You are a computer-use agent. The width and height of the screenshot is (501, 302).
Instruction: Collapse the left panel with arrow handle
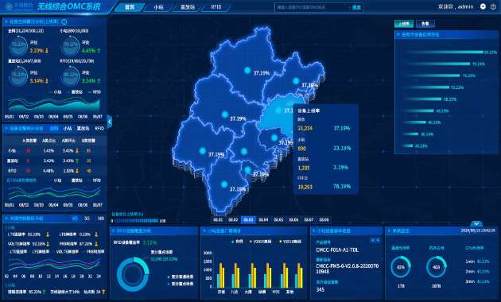click(110, 122)
